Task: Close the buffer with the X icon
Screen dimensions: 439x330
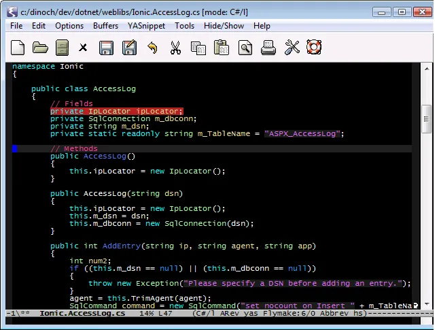Action: pyautogui.click(x=83, y=48)
